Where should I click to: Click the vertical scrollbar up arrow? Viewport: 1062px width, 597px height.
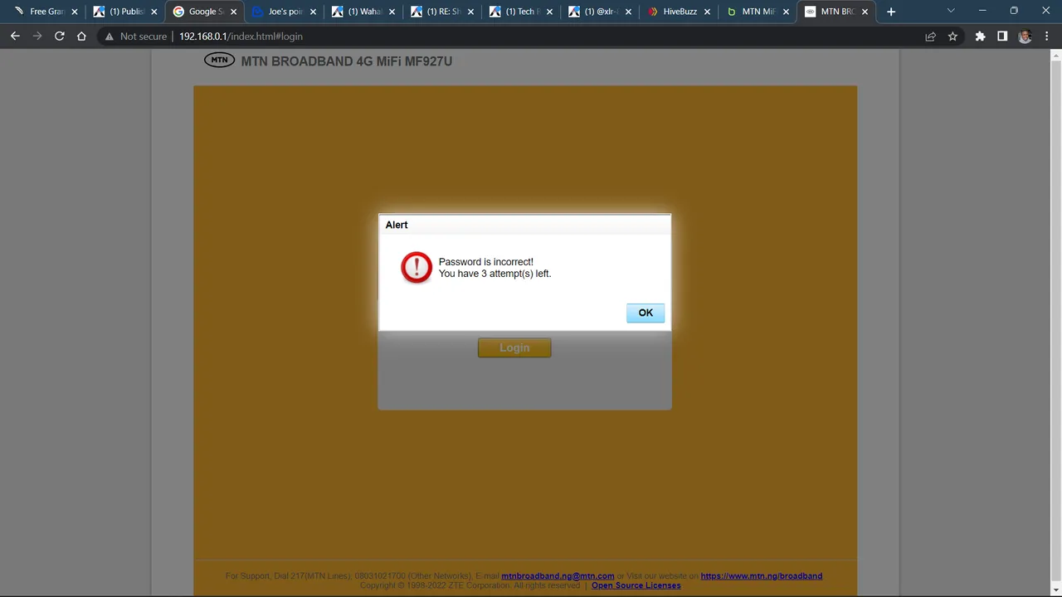[1055, 56]
